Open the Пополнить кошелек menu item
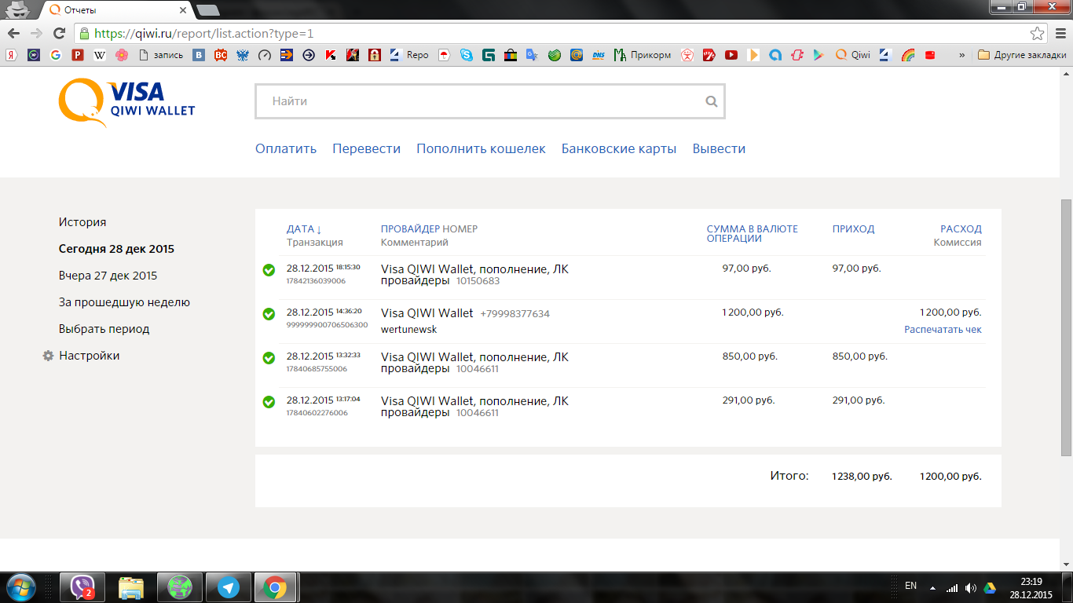The width and height of the screenshot is (1073, 603). click(x=481, y=148)
